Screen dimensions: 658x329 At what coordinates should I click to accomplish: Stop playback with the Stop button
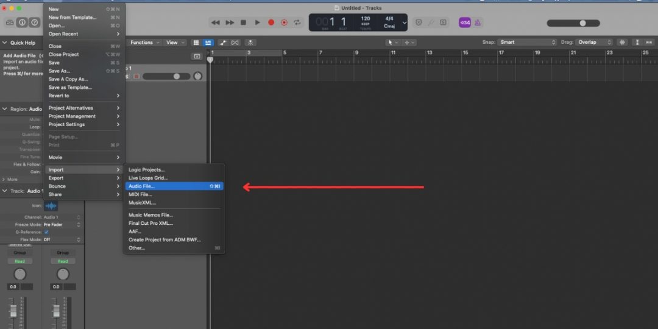tap(243, 23)
